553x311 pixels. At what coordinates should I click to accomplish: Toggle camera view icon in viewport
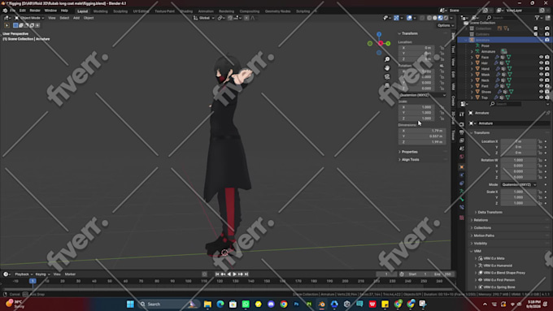(x=387, y=77)
